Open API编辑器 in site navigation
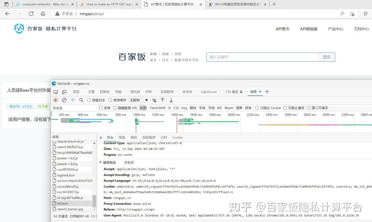Screen dimensions: 372x222 (309, 29)
